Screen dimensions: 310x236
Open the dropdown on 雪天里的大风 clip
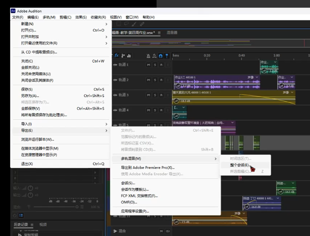tap(292, 92)
